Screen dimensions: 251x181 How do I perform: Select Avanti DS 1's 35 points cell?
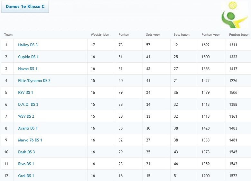pyautogui.click(x=121, y=128)
